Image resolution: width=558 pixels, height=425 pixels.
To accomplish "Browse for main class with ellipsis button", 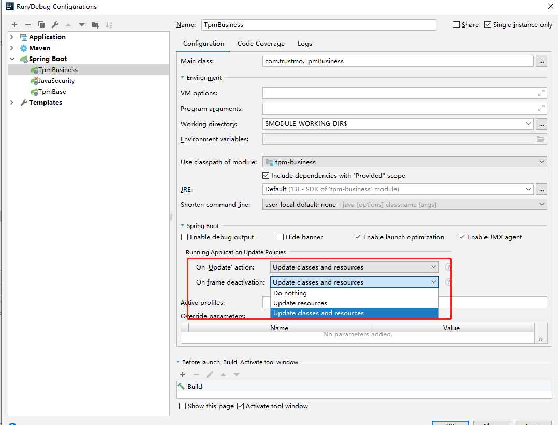I will 541,61.
